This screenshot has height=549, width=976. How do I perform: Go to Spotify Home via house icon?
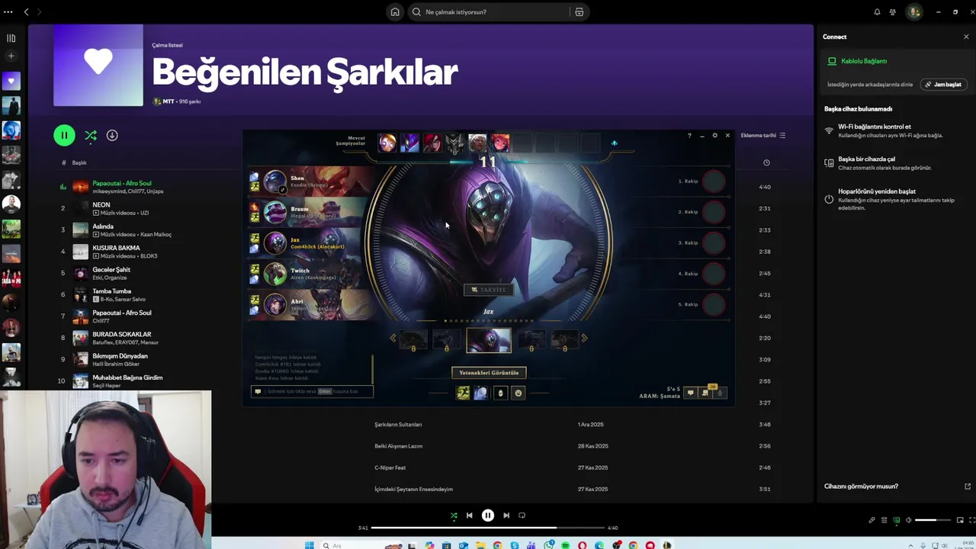pos(395,12)
